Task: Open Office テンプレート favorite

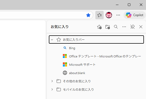Action: click(x=96, y=56)
